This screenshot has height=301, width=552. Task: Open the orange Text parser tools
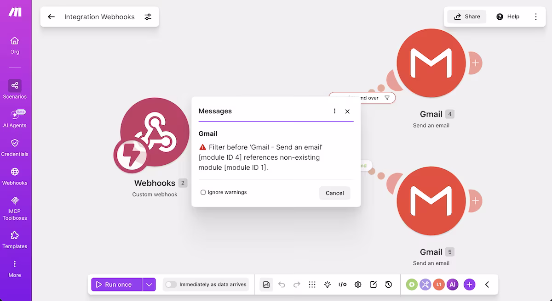click(x=439, y=284)
